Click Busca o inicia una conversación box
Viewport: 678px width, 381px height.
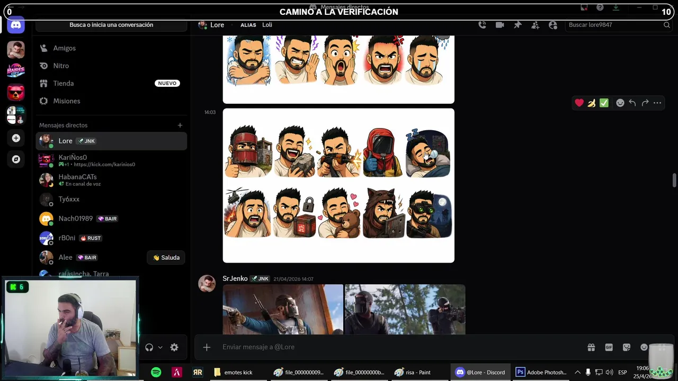111,25
